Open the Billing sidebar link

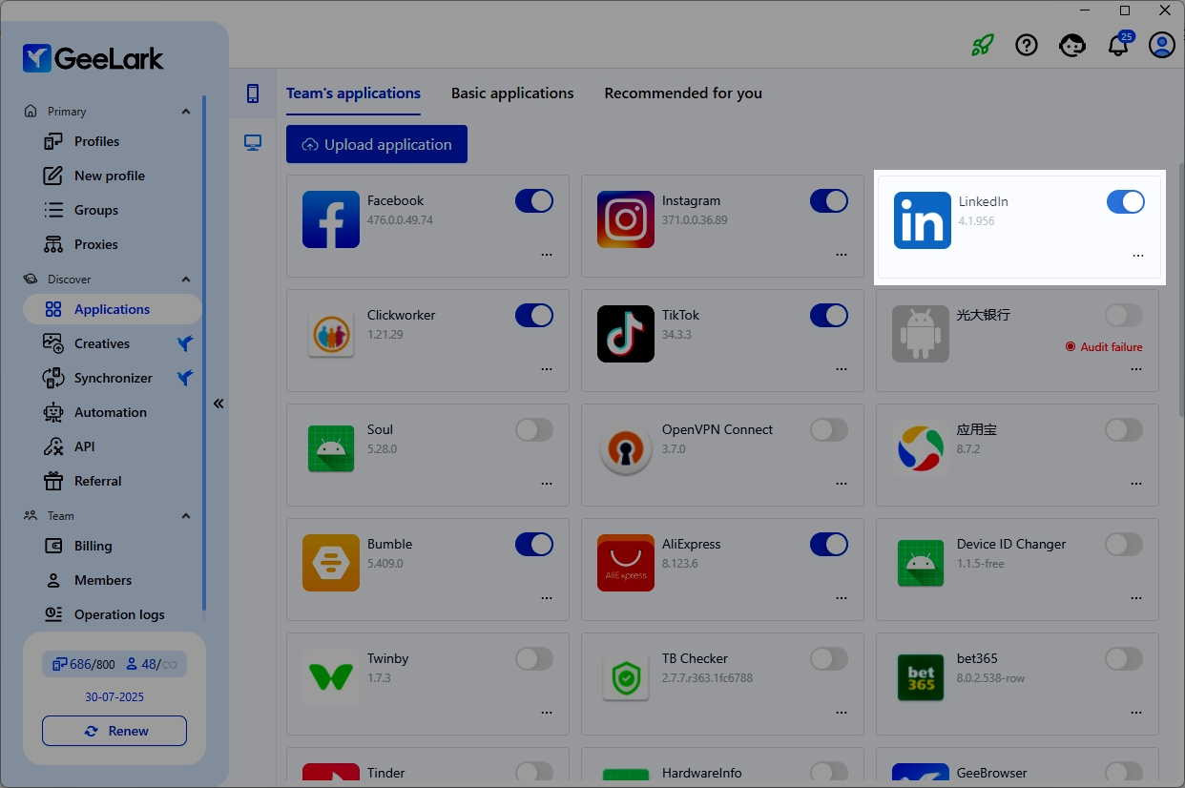pyautogui.click(x=113, y=546)
